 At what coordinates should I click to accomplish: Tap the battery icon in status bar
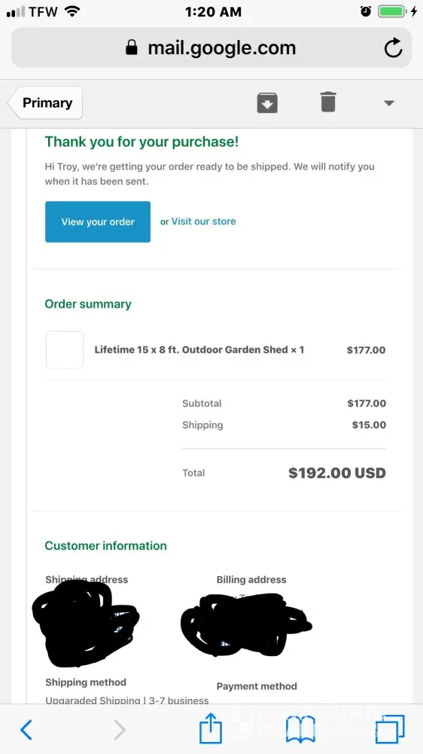click(x=392, y=11)
